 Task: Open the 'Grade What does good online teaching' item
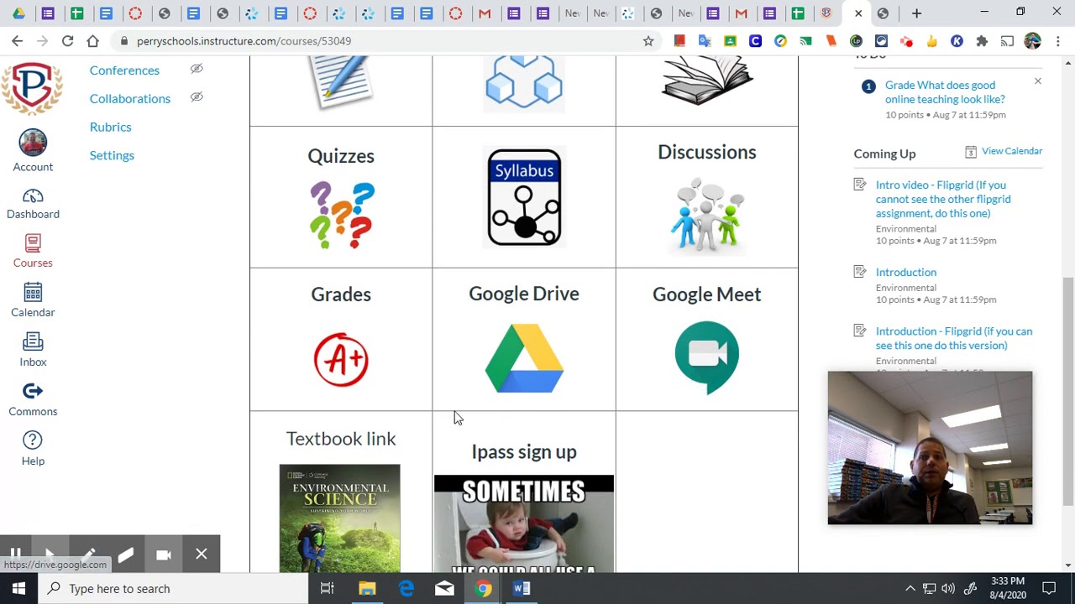[x=945, y=92]
